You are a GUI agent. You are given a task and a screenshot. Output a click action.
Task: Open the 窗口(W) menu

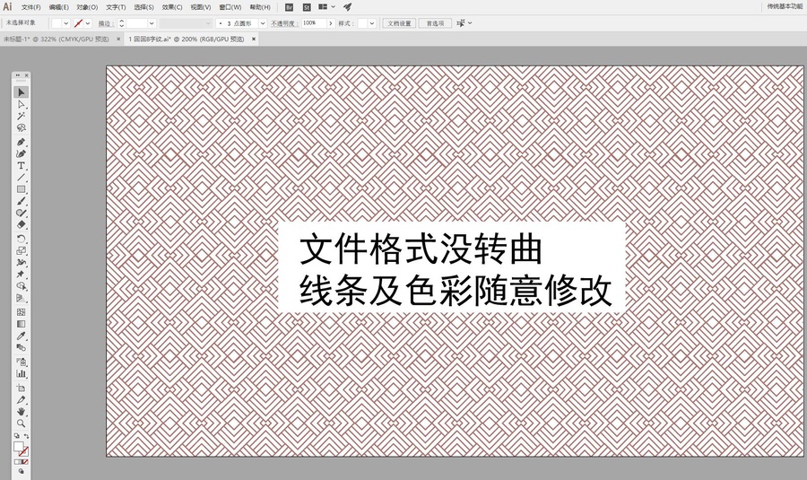230,7
